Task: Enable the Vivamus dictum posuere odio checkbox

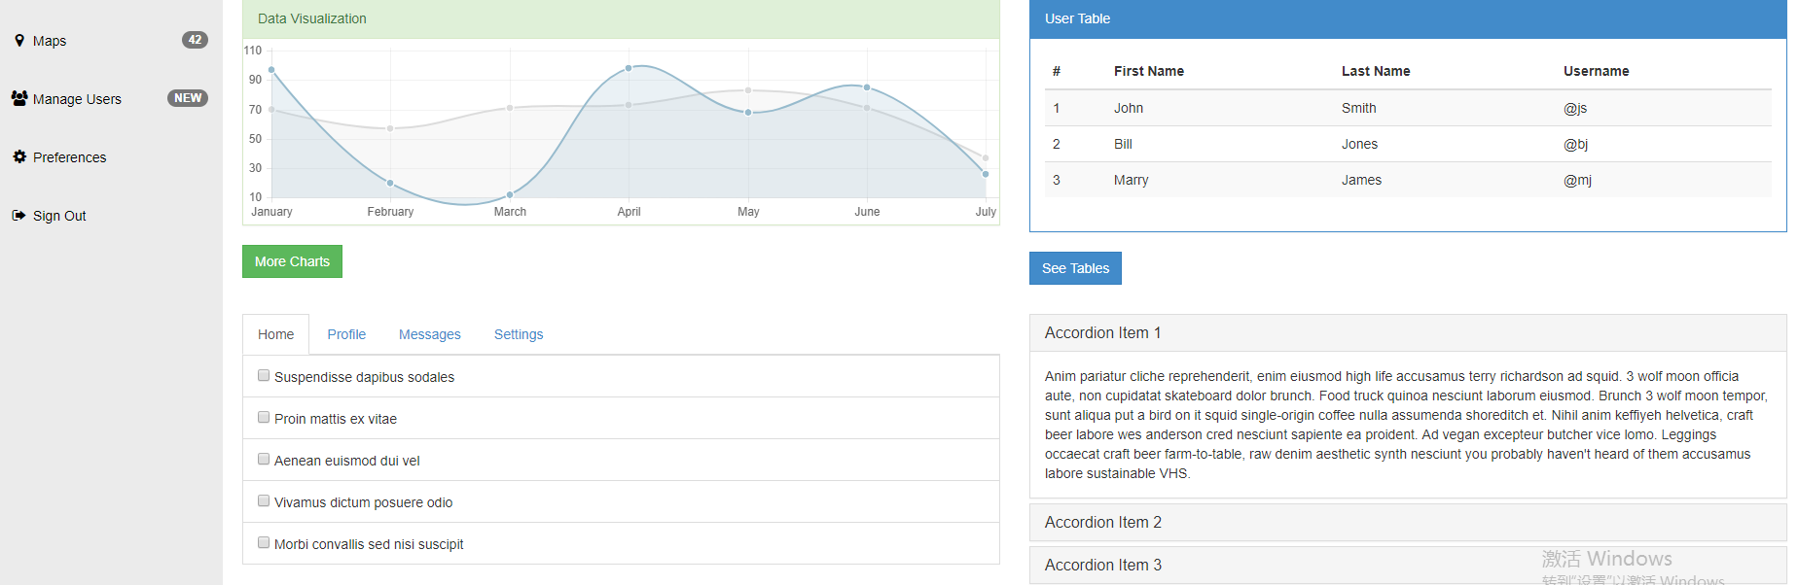Action: (x=264, y=500)
